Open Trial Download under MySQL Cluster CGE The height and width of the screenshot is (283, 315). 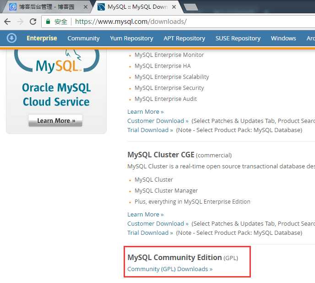(150, 233)
